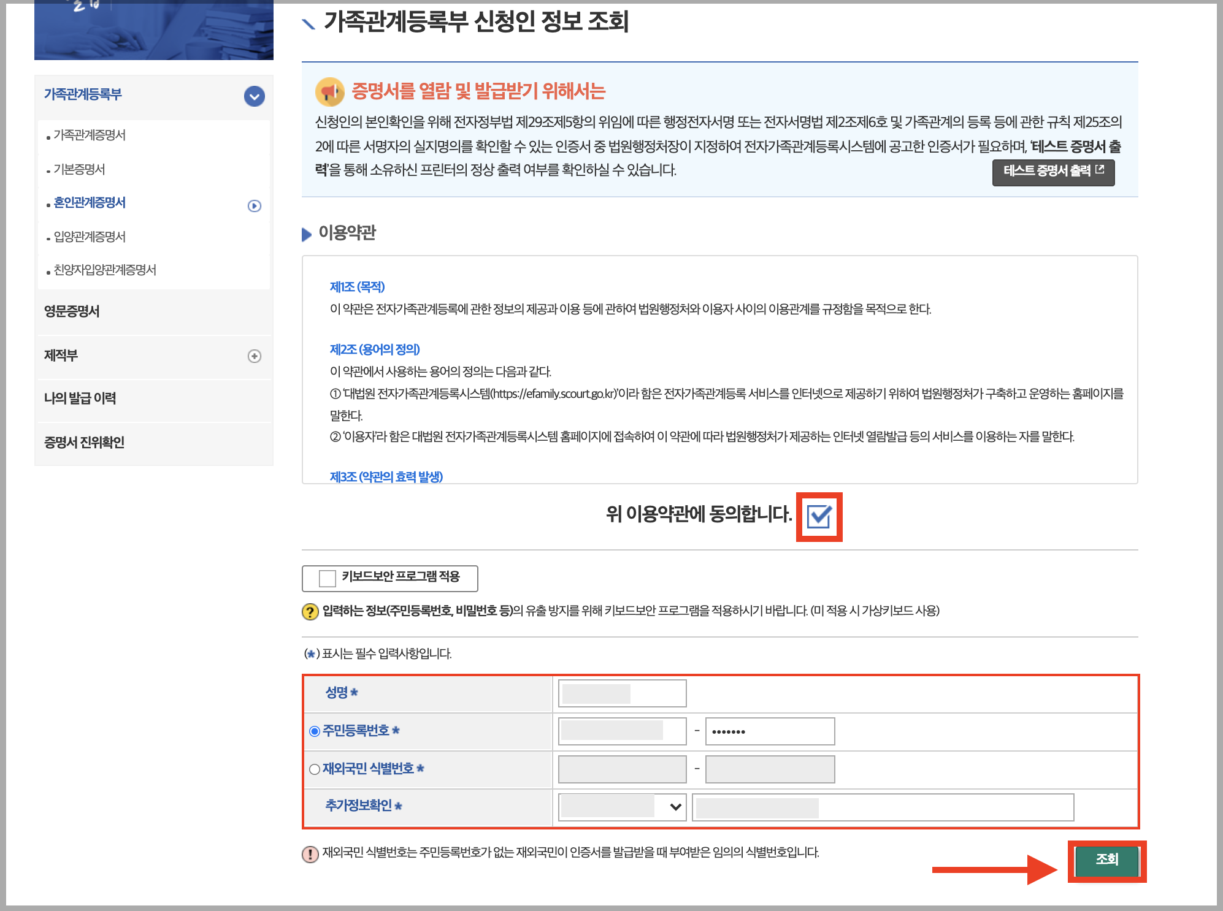Click the circled arrow beside 혼인관계증명서
1223x911 pixels.
pyautogui.click(x=254, y=206)
